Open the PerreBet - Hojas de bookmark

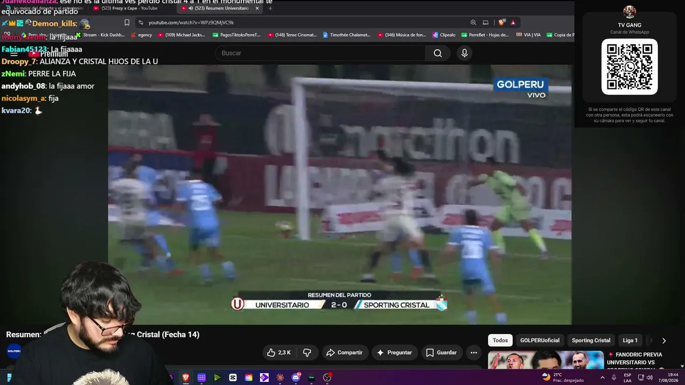(485, 35)
